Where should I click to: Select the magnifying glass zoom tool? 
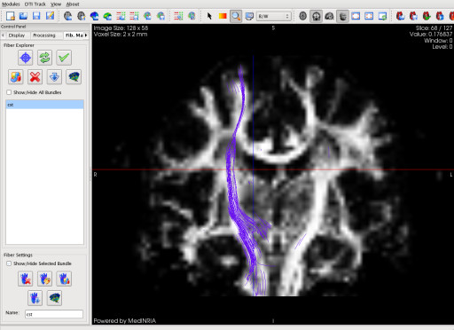tap(236, 16)
